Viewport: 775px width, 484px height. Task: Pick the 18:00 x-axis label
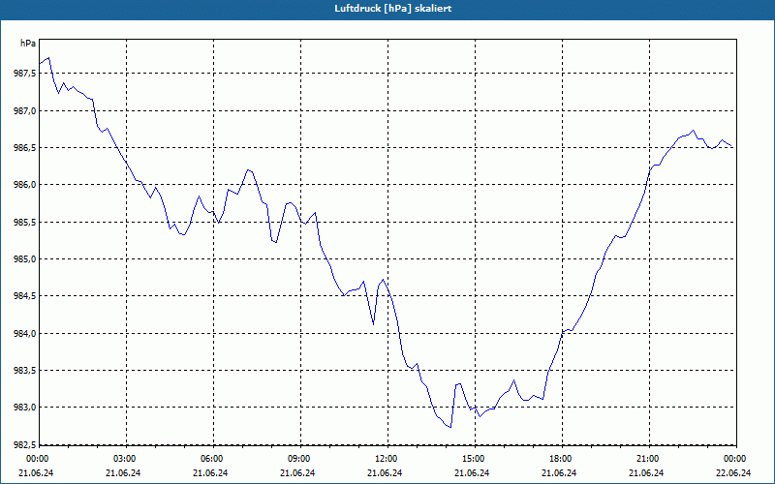[x=562, y=459]
